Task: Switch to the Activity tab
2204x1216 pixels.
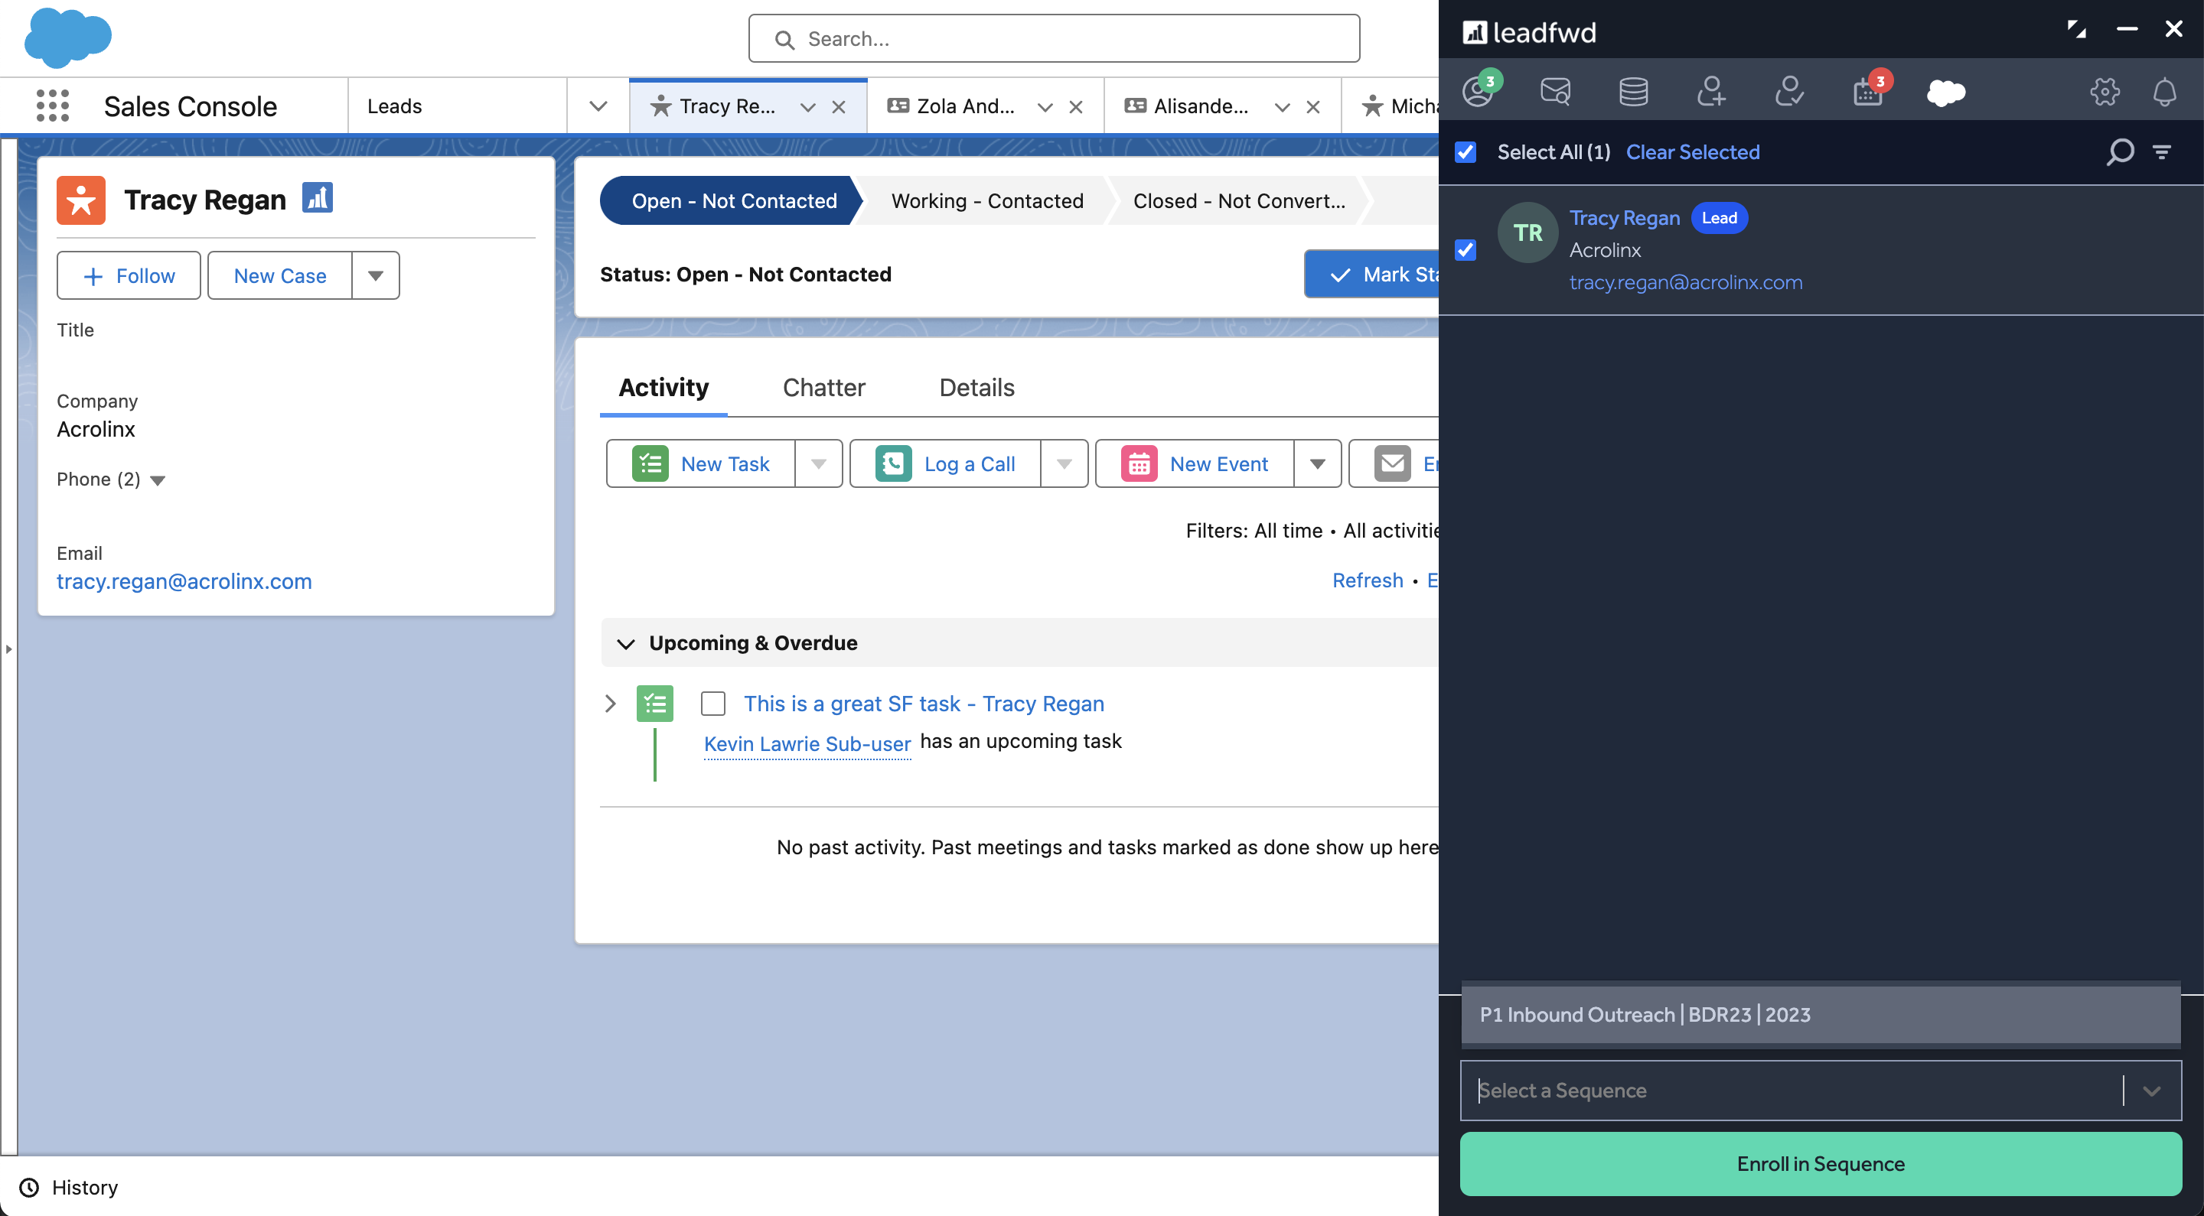Action: (663, 388)
